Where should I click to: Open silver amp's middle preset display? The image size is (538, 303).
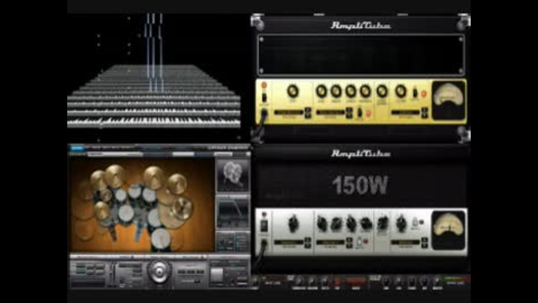(x=331, y=242)
